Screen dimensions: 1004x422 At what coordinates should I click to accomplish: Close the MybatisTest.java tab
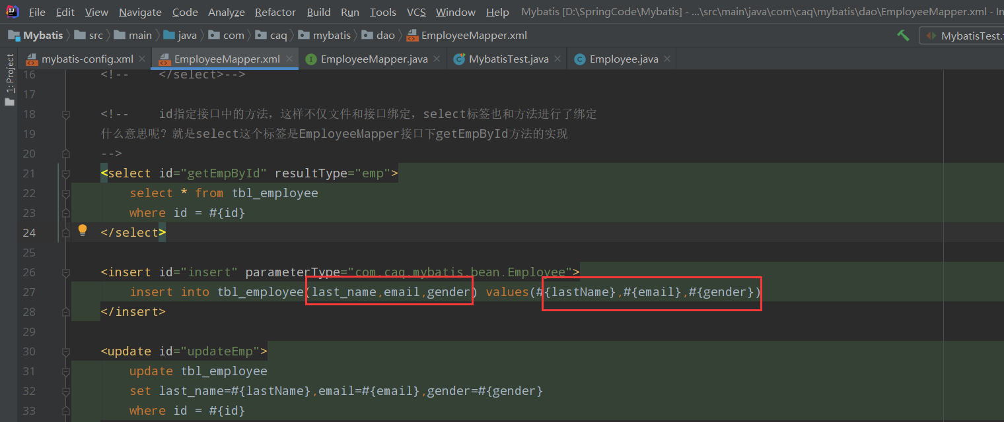[x=557, y=59]
